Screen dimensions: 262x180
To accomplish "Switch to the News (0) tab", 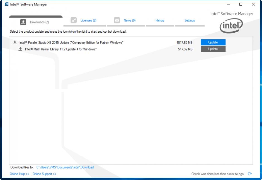I will [126, 21].
